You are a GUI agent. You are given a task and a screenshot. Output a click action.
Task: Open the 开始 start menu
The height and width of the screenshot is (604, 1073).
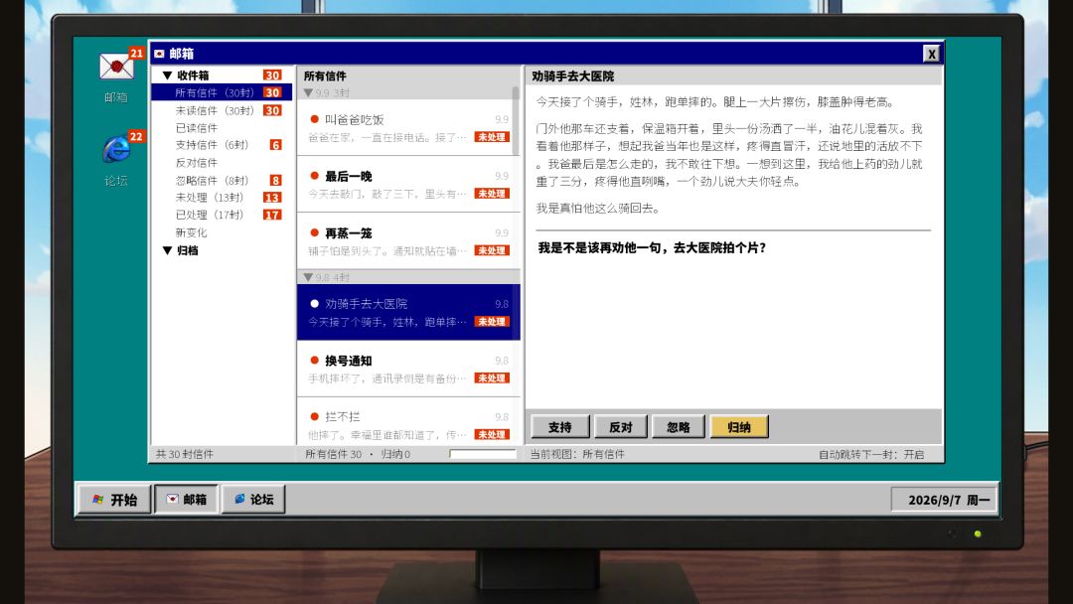(113, 500)
